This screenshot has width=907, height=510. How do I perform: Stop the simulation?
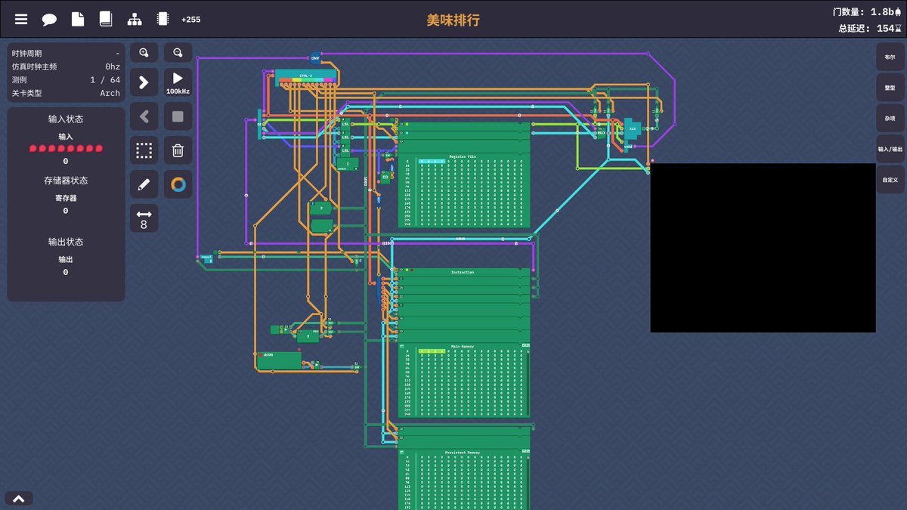pyautogui.click(x=178, y=116)
